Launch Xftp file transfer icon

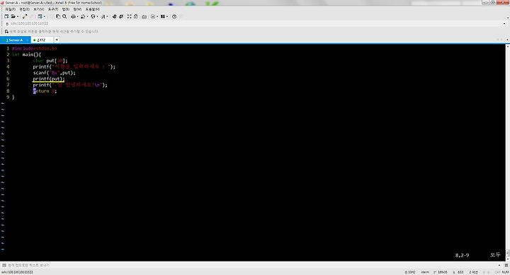coord(115,16)
